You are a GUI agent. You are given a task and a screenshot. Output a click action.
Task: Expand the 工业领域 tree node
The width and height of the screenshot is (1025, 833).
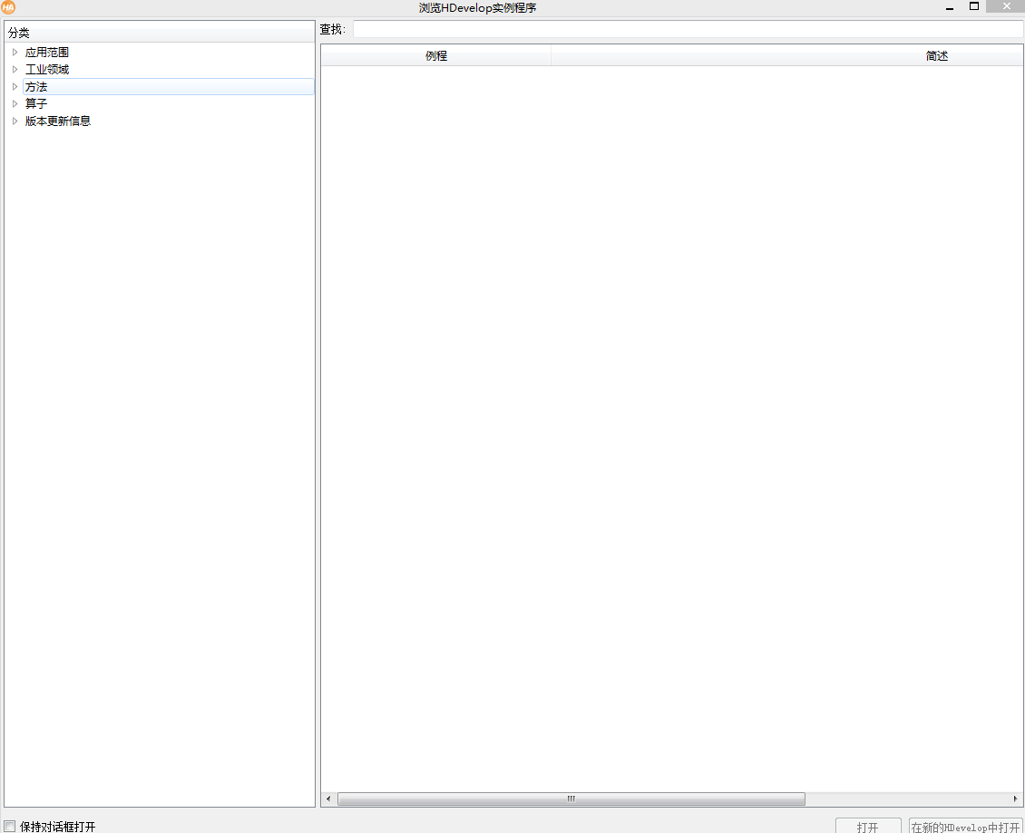[x=15, y=69]
